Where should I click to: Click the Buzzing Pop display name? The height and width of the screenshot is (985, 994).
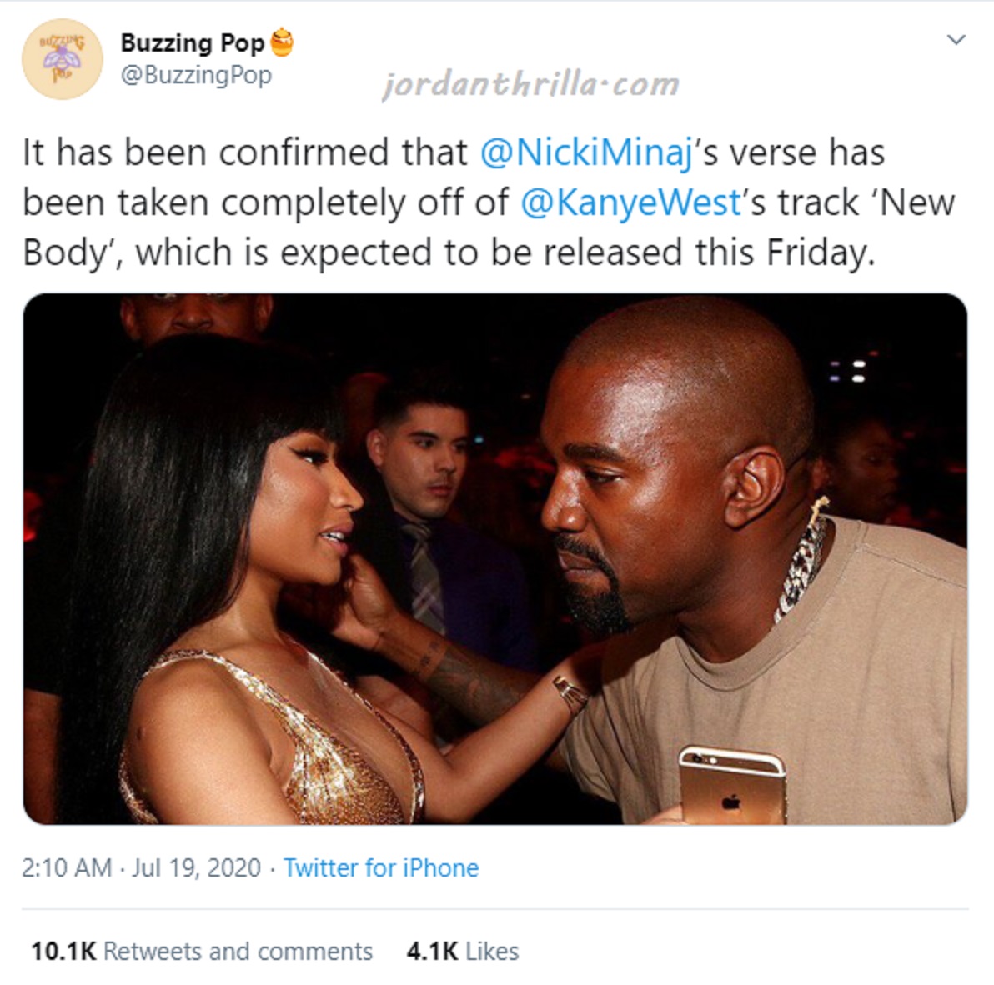point(192,43)
